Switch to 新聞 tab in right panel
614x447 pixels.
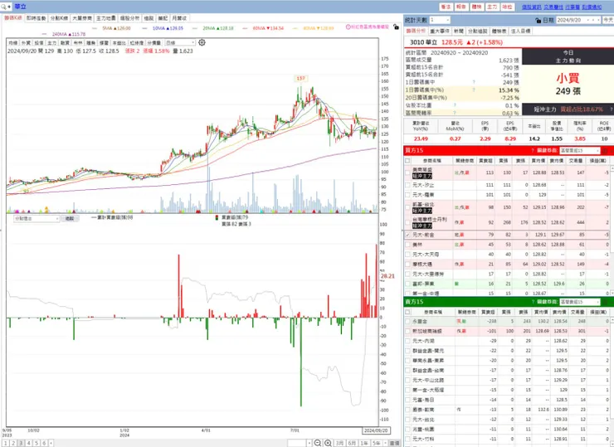459,31
